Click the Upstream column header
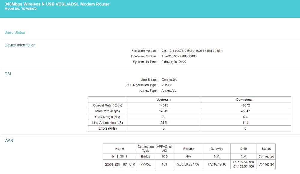Screen dimensions: 300x174 coord(163,99)
